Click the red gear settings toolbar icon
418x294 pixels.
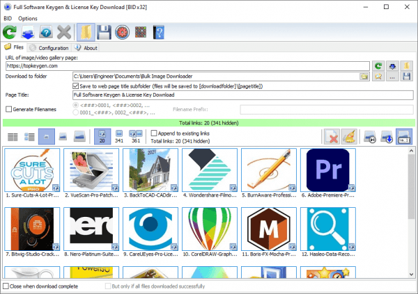[123, 32]
